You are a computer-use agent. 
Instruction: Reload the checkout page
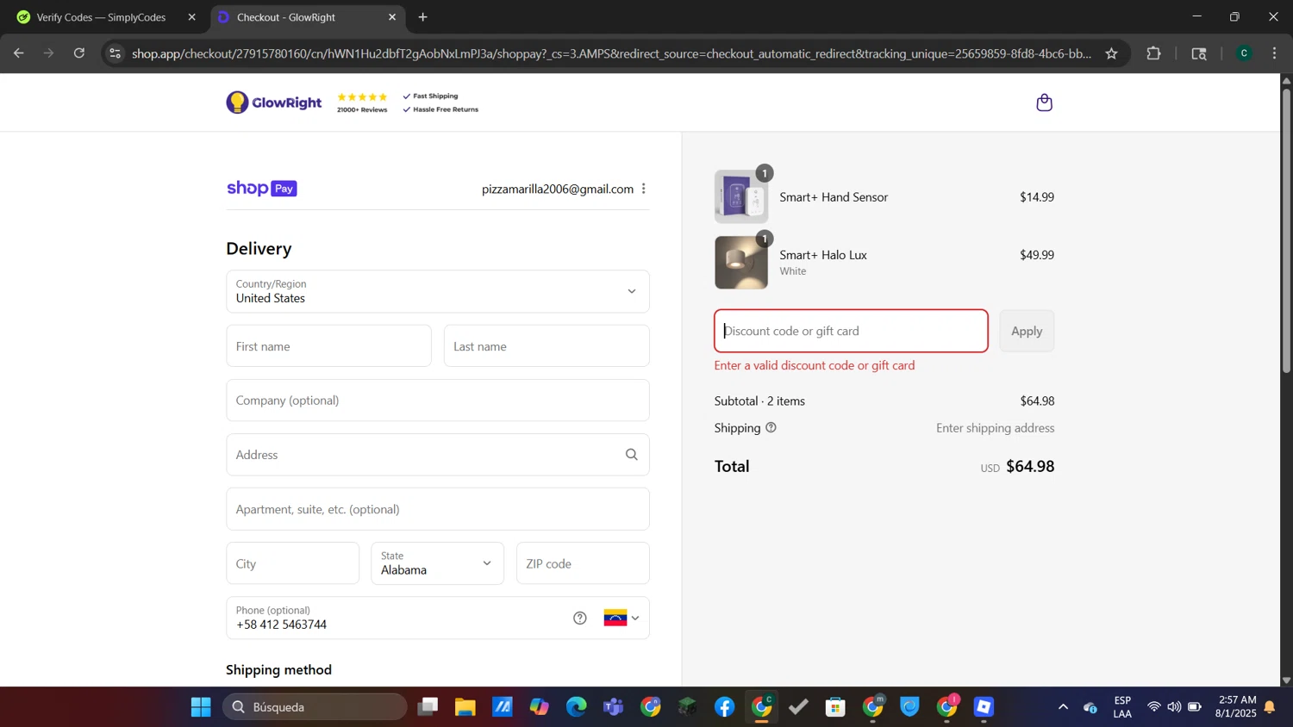coord(79,53)
